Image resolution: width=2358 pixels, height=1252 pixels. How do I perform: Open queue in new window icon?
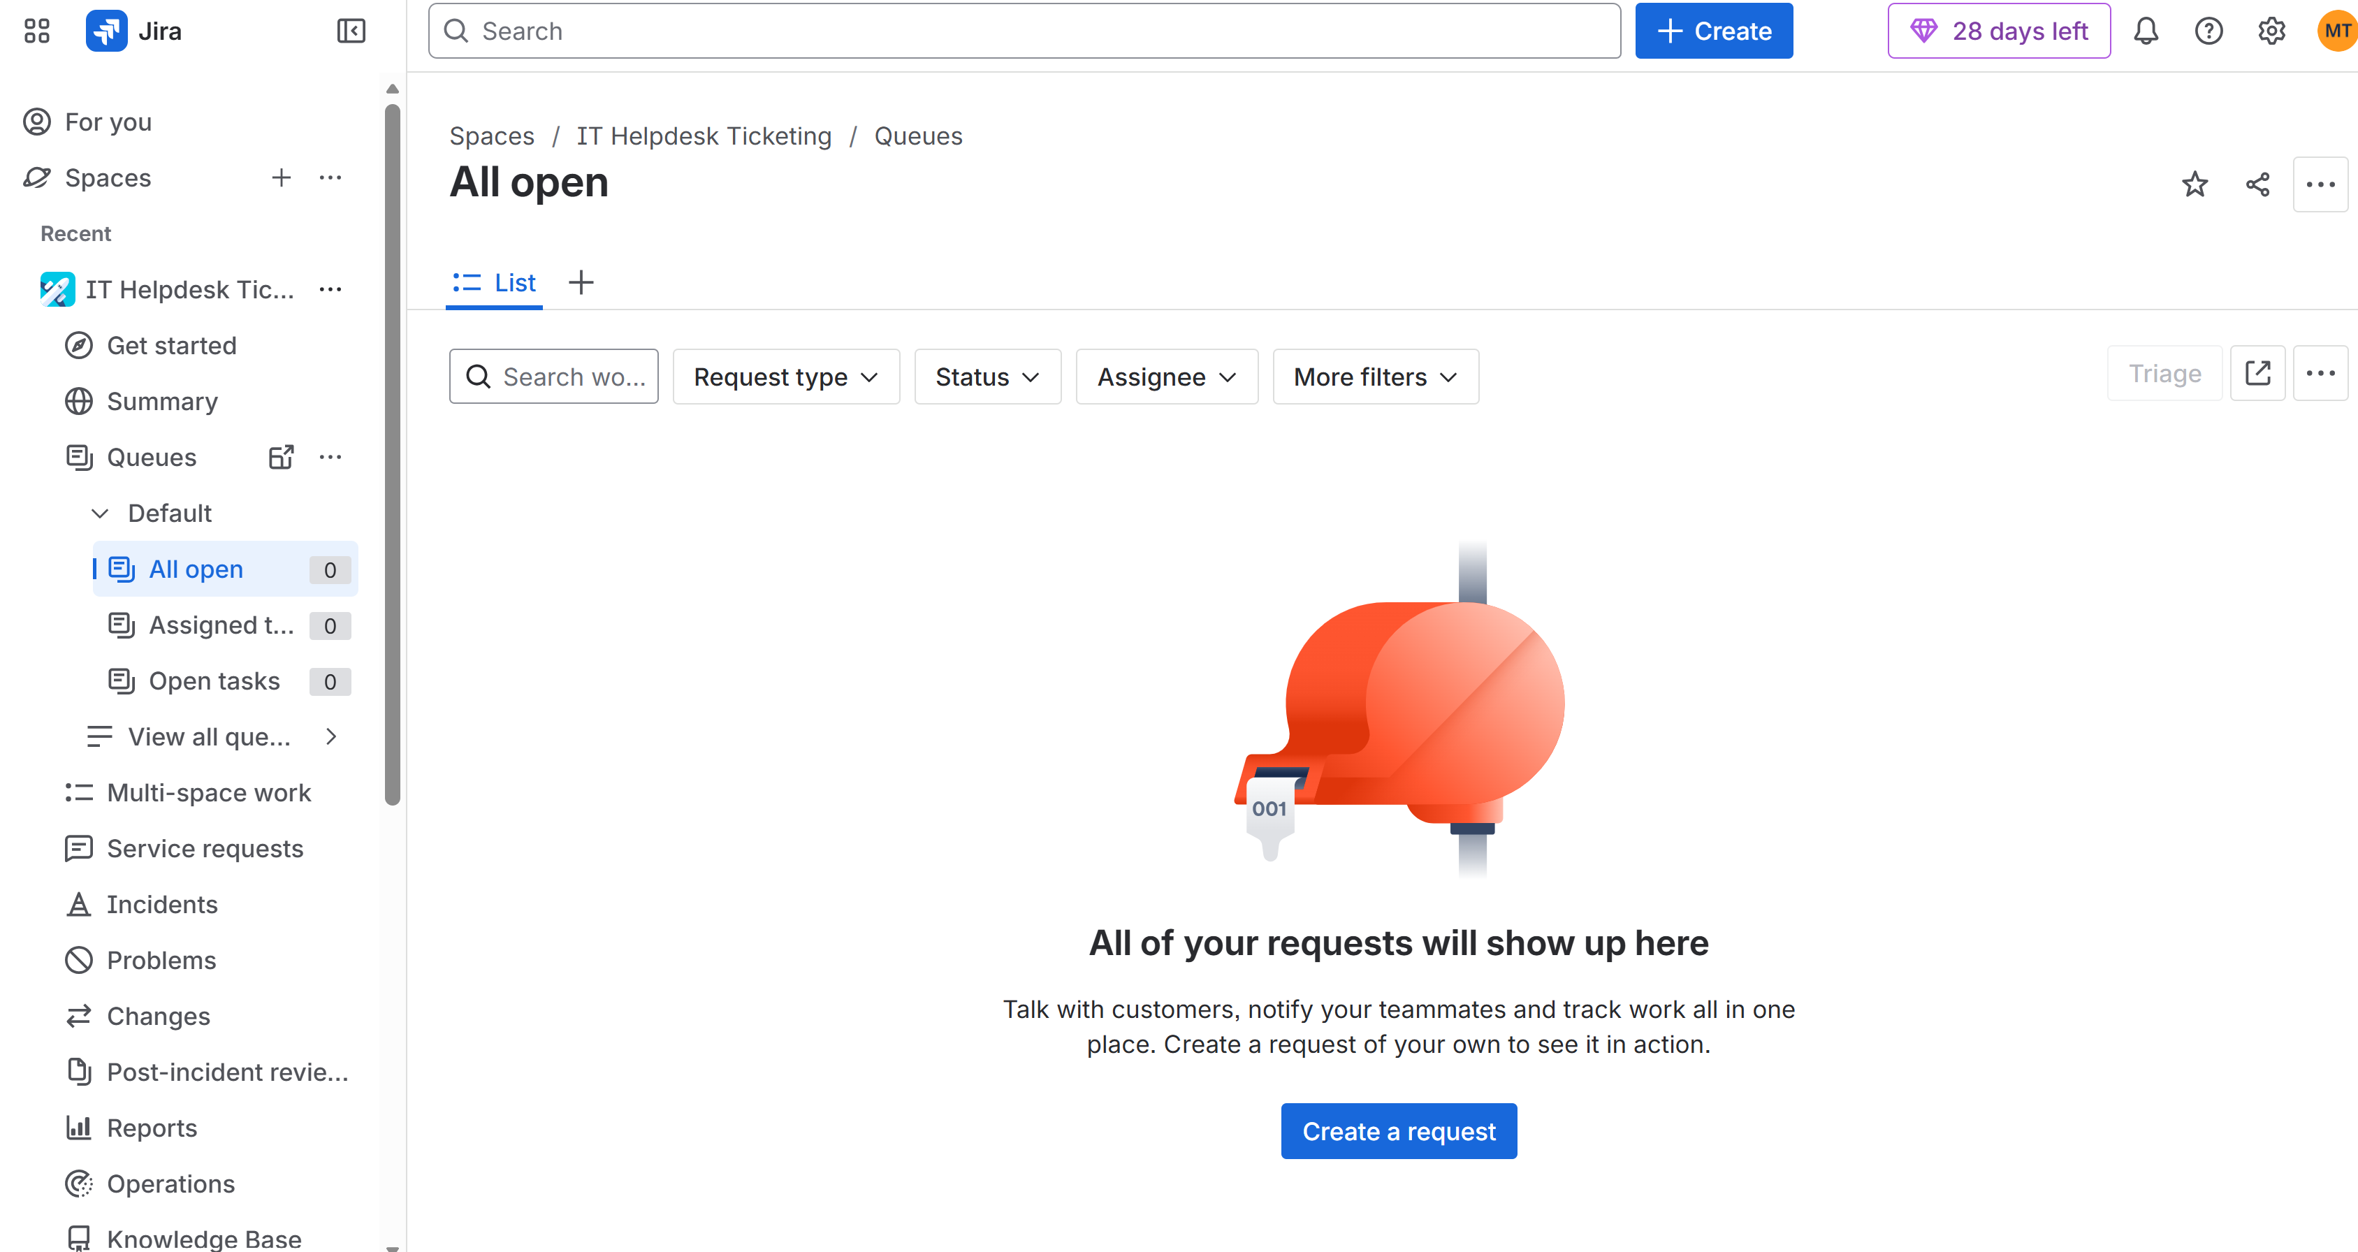2257,373
